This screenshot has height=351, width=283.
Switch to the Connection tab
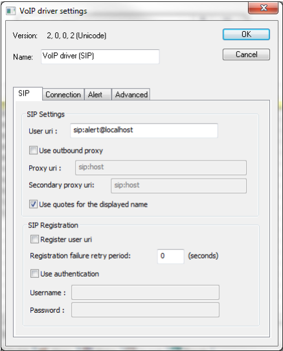tap(63, 95)
